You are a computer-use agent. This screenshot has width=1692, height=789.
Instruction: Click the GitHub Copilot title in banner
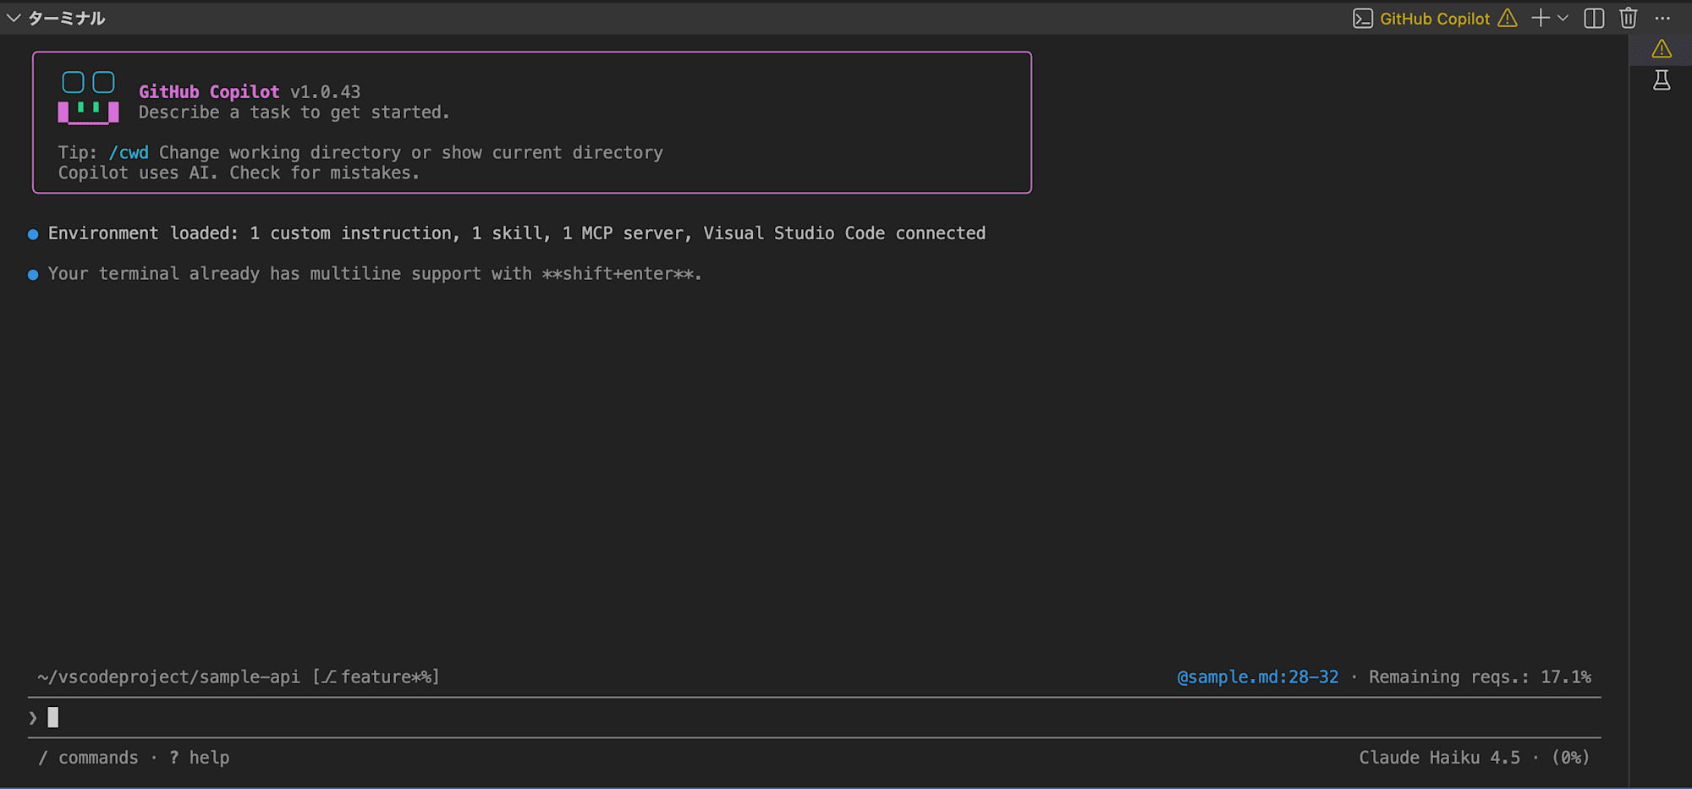(209, 91)
